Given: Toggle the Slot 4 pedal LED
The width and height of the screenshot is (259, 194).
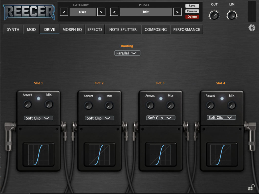Looking at the screenshot, I should coord(222,98).
